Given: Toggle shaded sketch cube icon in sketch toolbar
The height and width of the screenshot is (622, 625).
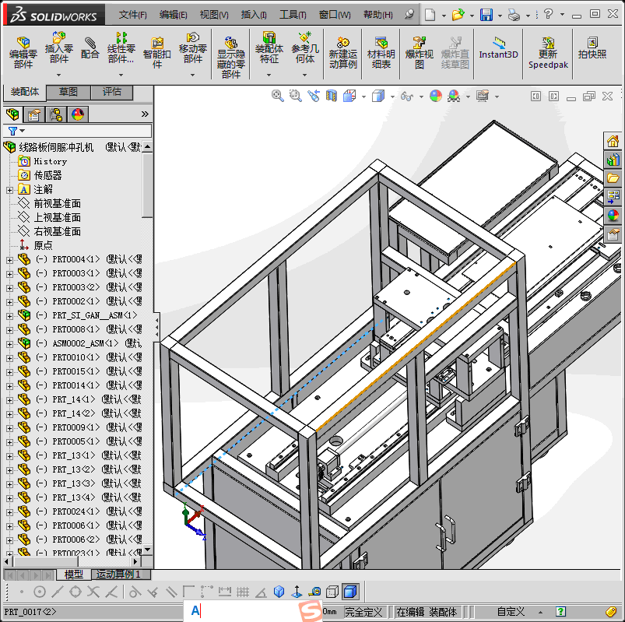Looking at the screenshot, I should tap(349, 592).
